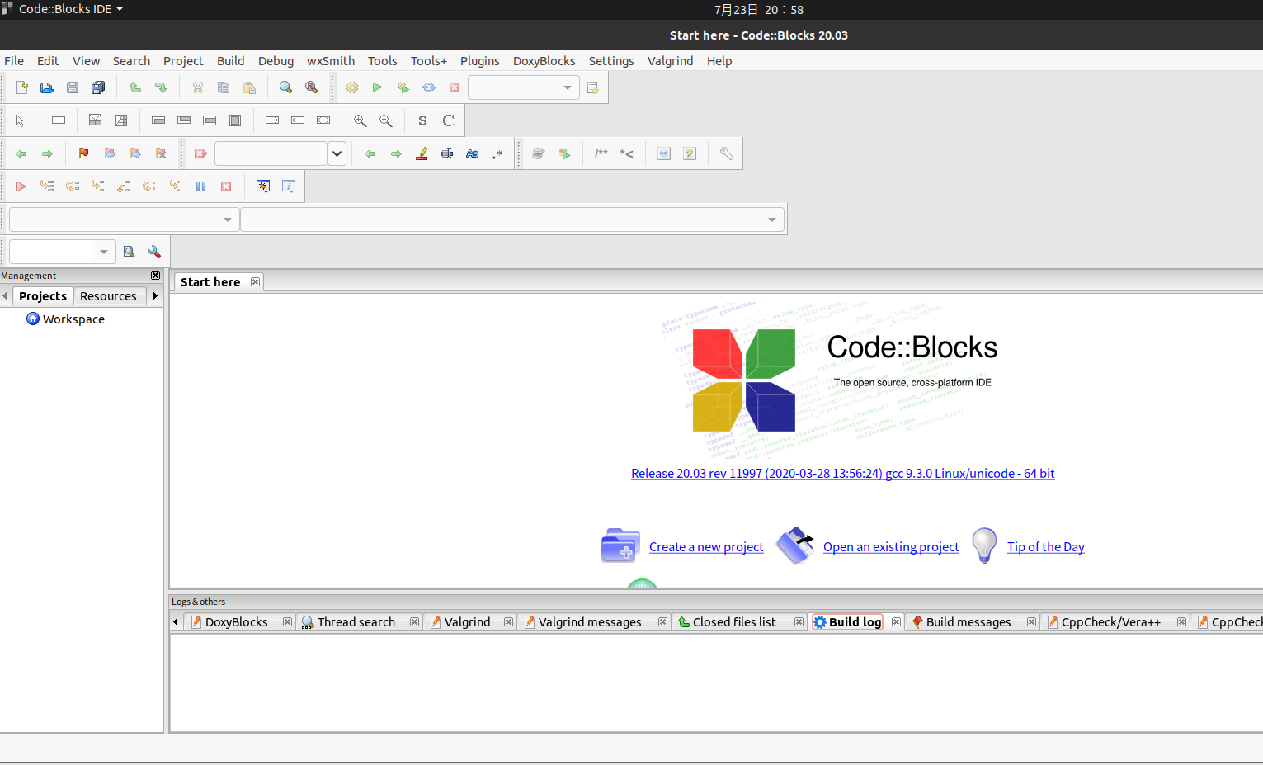This screenshot has height=765, width=1263.
Task: Click the Create a new project link
Action: pos(706,547)
